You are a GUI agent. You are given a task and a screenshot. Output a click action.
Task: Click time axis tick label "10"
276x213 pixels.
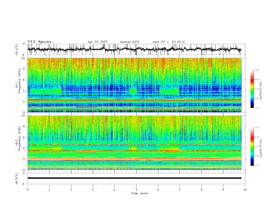point(245,190)
